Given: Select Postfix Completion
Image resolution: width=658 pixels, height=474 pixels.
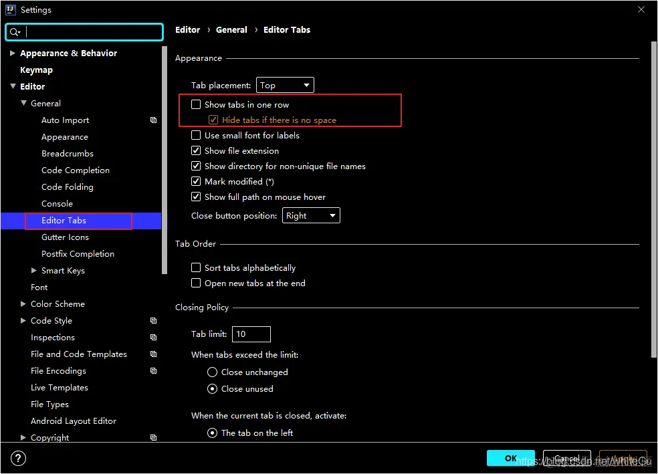Looking at the screenshot, I should tap(78, 254).
